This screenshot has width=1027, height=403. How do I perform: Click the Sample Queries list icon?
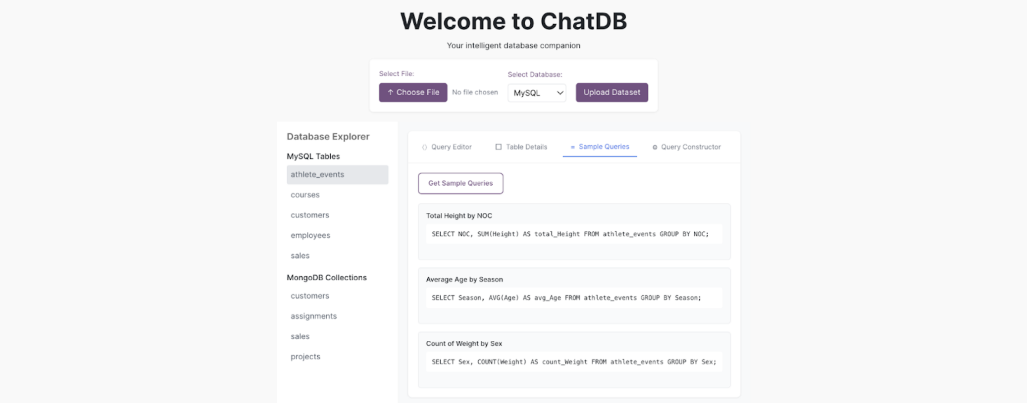pos(572,147)
